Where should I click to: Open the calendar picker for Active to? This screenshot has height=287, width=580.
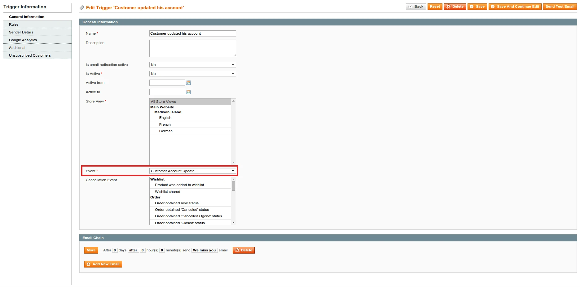coord(188,92)
